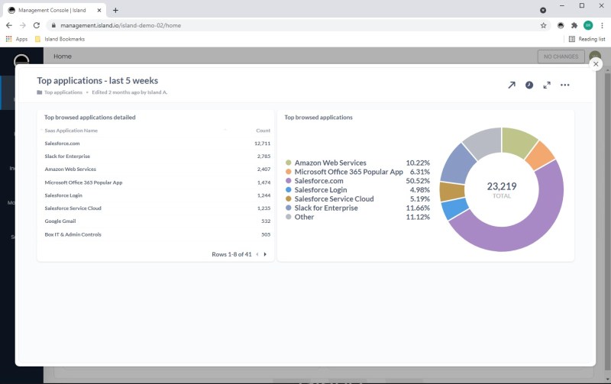The height and width of the screenshot is (384, 611).
Task: Click the 23,219 total in donut center
Action: [x=502, y=186]
